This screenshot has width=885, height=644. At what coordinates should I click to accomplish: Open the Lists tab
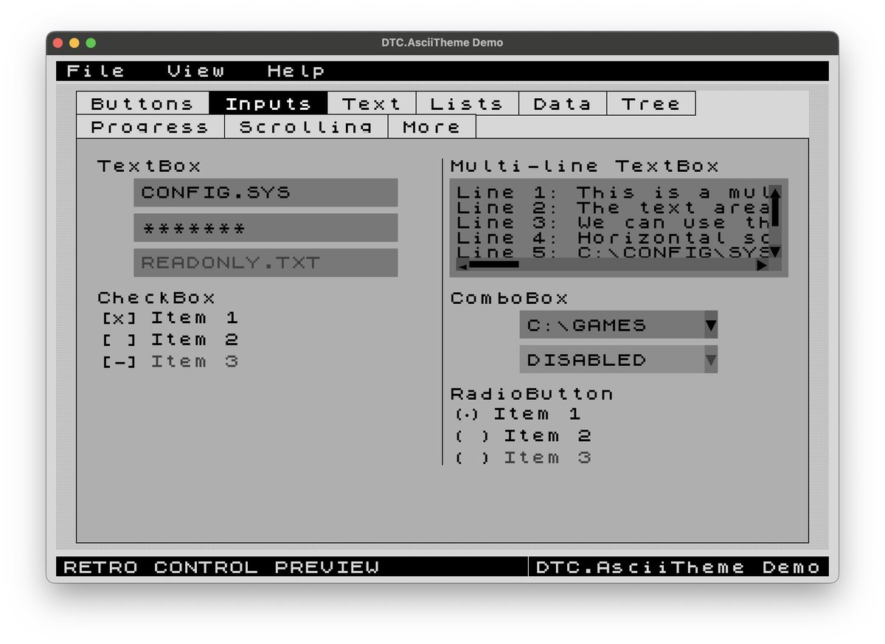[x=468, y=104]
